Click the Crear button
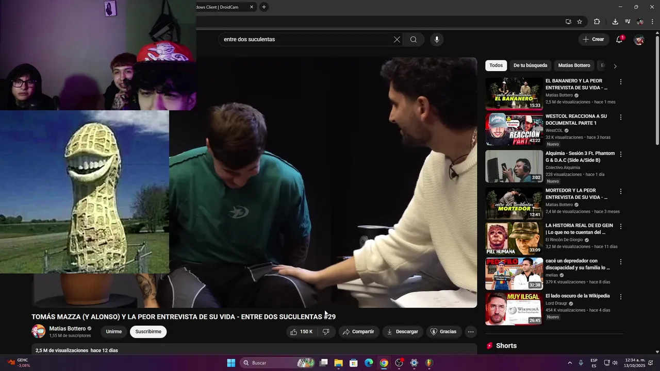Image resolution: width=660 pixels, height=371 pixels. pyautogui.click(x=593, y=40)
